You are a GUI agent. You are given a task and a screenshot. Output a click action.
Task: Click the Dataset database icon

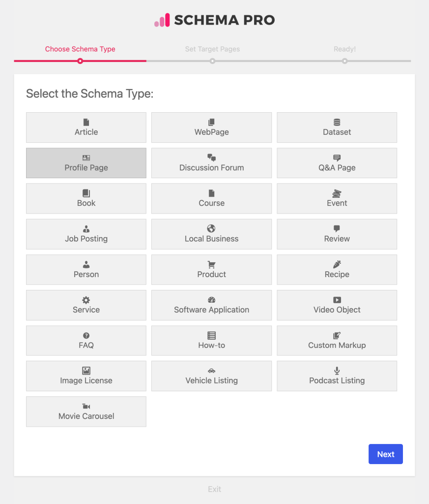(x=337, y=122)
